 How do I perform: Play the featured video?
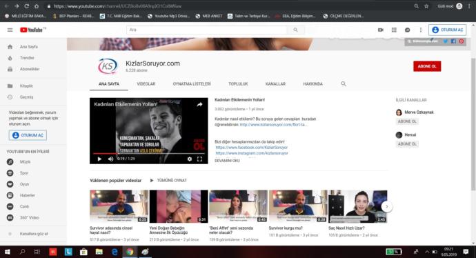click(99, 159)
